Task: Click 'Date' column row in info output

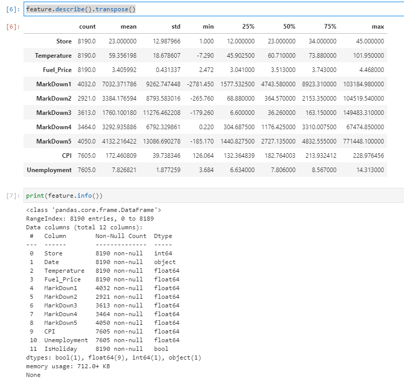Action: coord(103,262)
